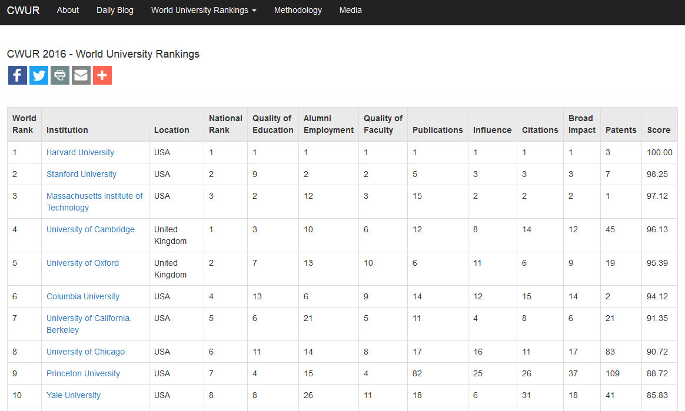Share page by email envelope icon
This screenshot has height=411, width=685.
81,75
